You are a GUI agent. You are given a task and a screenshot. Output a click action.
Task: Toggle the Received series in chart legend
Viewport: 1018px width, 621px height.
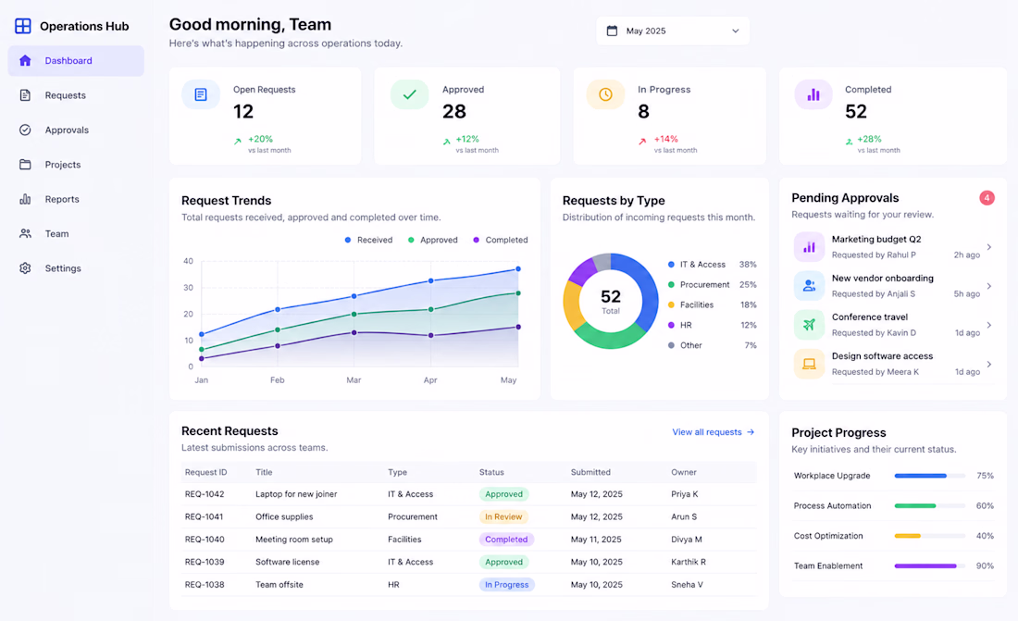368,240
